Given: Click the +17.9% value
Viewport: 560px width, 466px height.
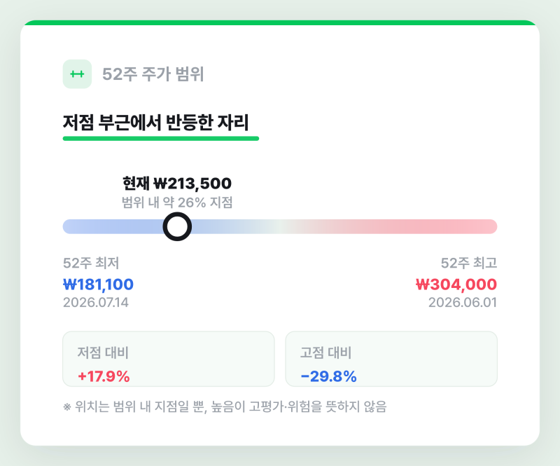Looking at the screenshot, I should (x=104, y=376).
